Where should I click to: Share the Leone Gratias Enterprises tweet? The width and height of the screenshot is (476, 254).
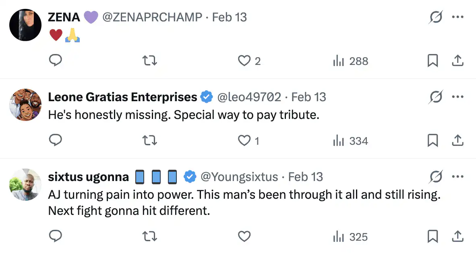458,141
